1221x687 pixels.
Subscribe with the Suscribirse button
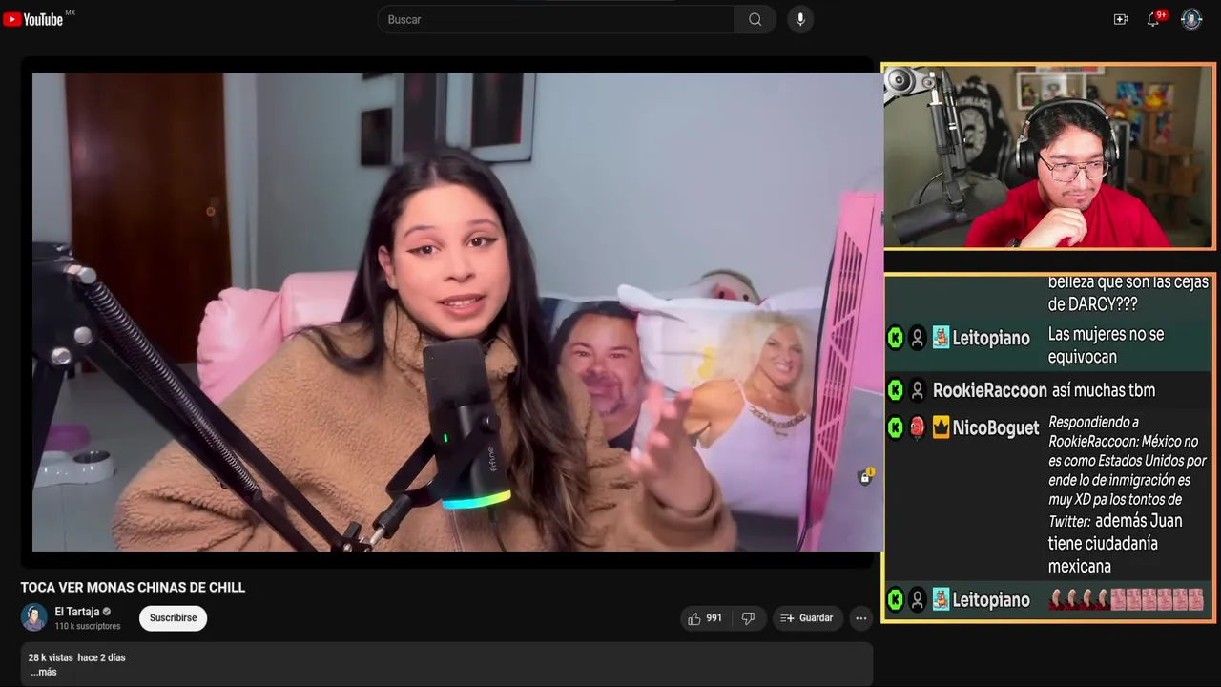pos(173,618)
